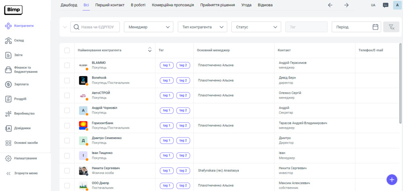Go to the Дашборд tab
This screenshot has height=191, width=403.
coord(69,5)
